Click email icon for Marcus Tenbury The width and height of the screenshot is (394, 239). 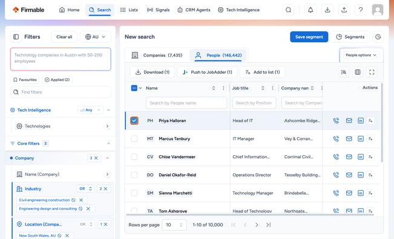[x=349, y=139]
